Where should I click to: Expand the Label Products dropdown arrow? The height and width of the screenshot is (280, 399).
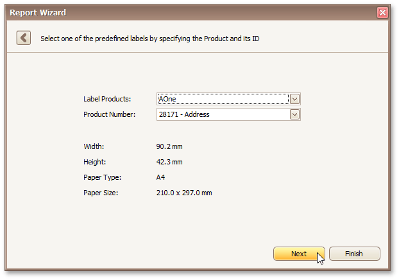295,99
